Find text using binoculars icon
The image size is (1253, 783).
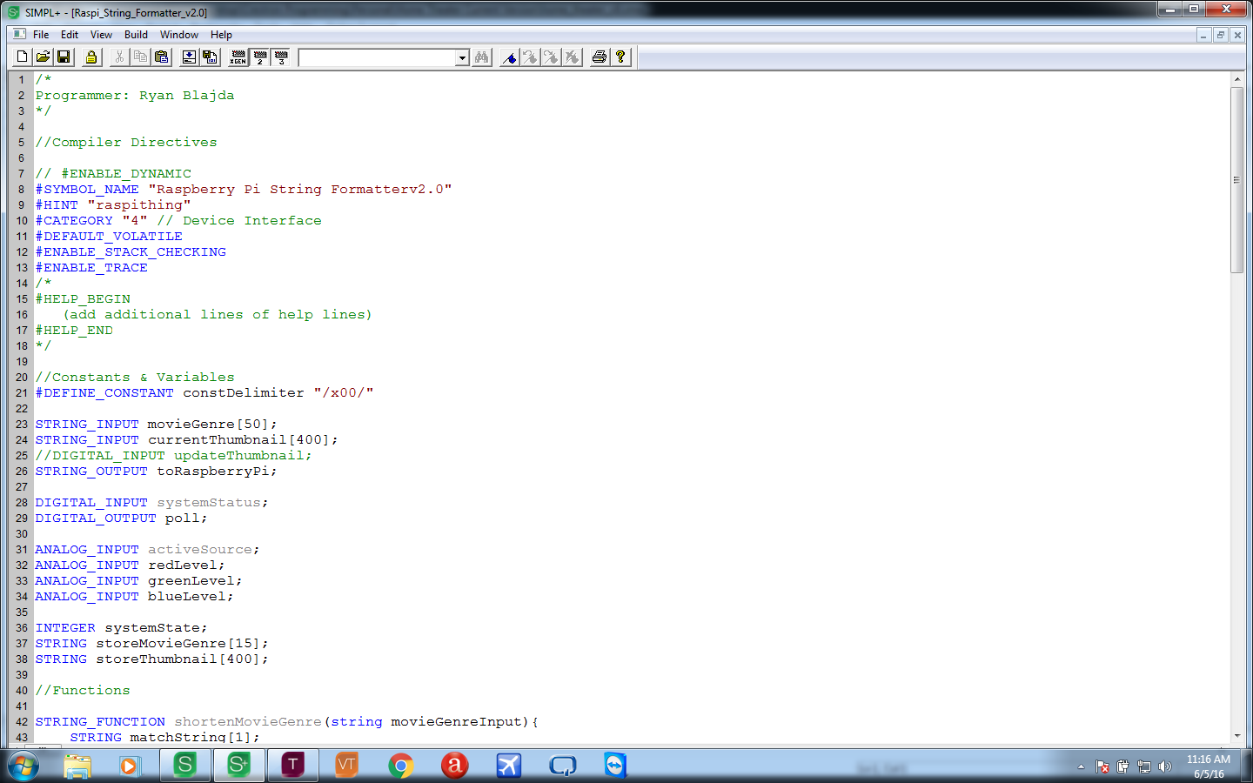pyautogui.click(x=481, y=57)
